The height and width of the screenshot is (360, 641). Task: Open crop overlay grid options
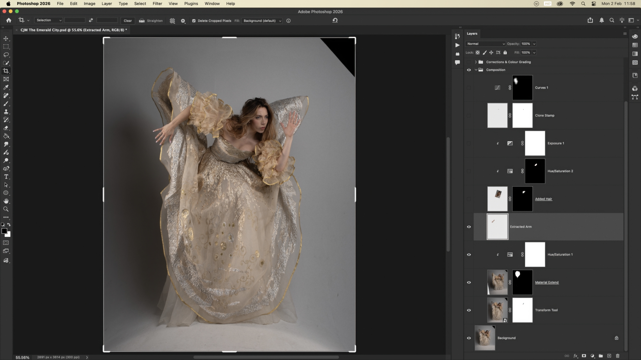pos(172,21)
